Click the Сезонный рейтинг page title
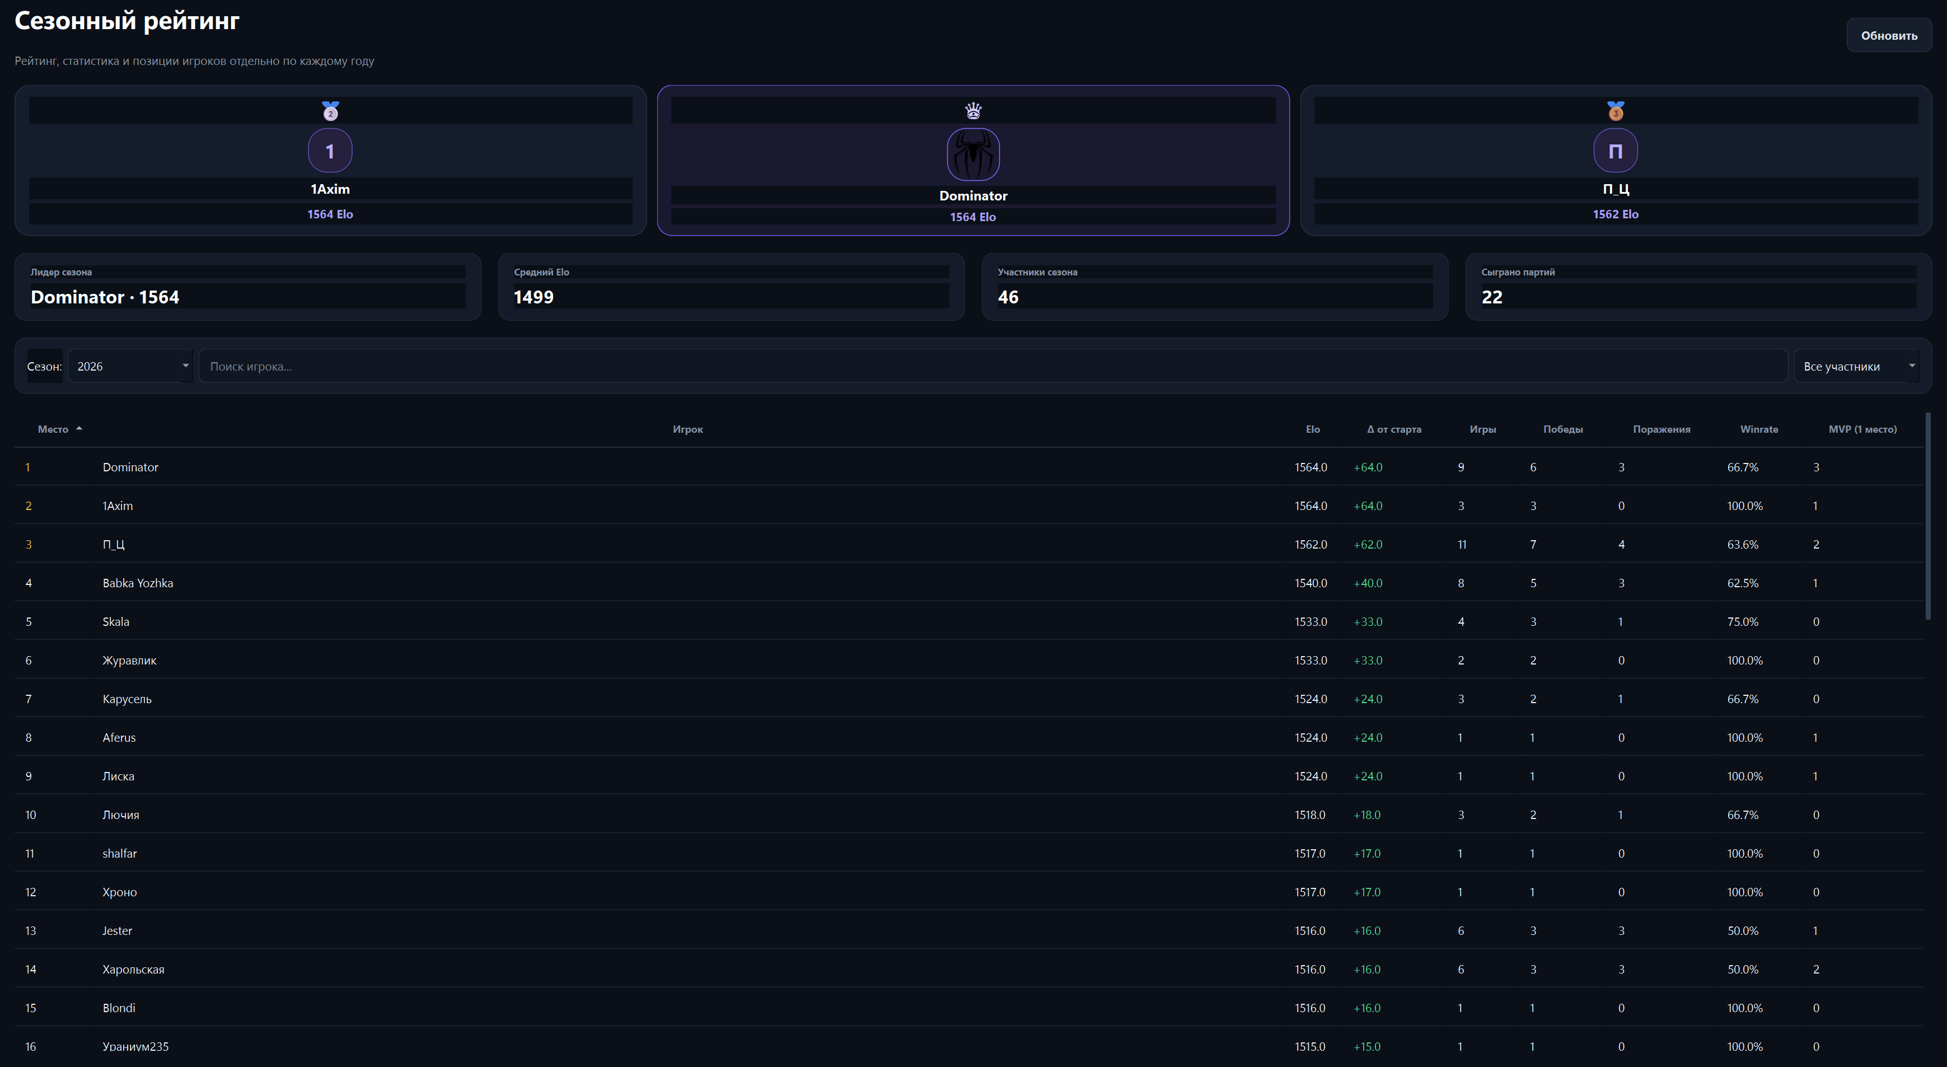 pyautogui.click(x=127, y=20)
